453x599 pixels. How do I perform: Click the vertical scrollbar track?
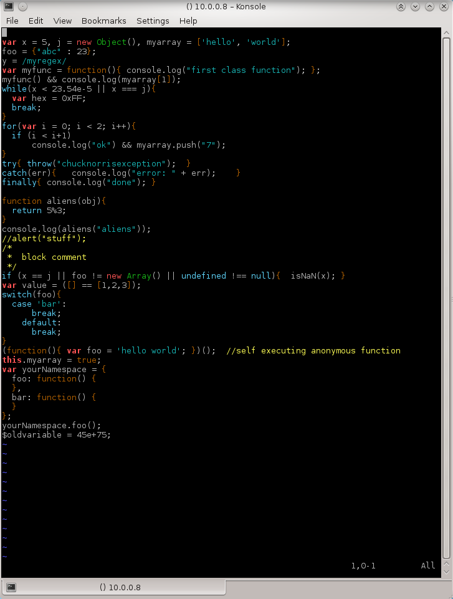(447, 298)
